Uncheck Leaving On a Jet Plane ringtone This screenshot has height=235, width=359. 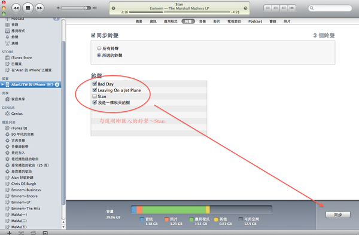click(x=95, y=90)
